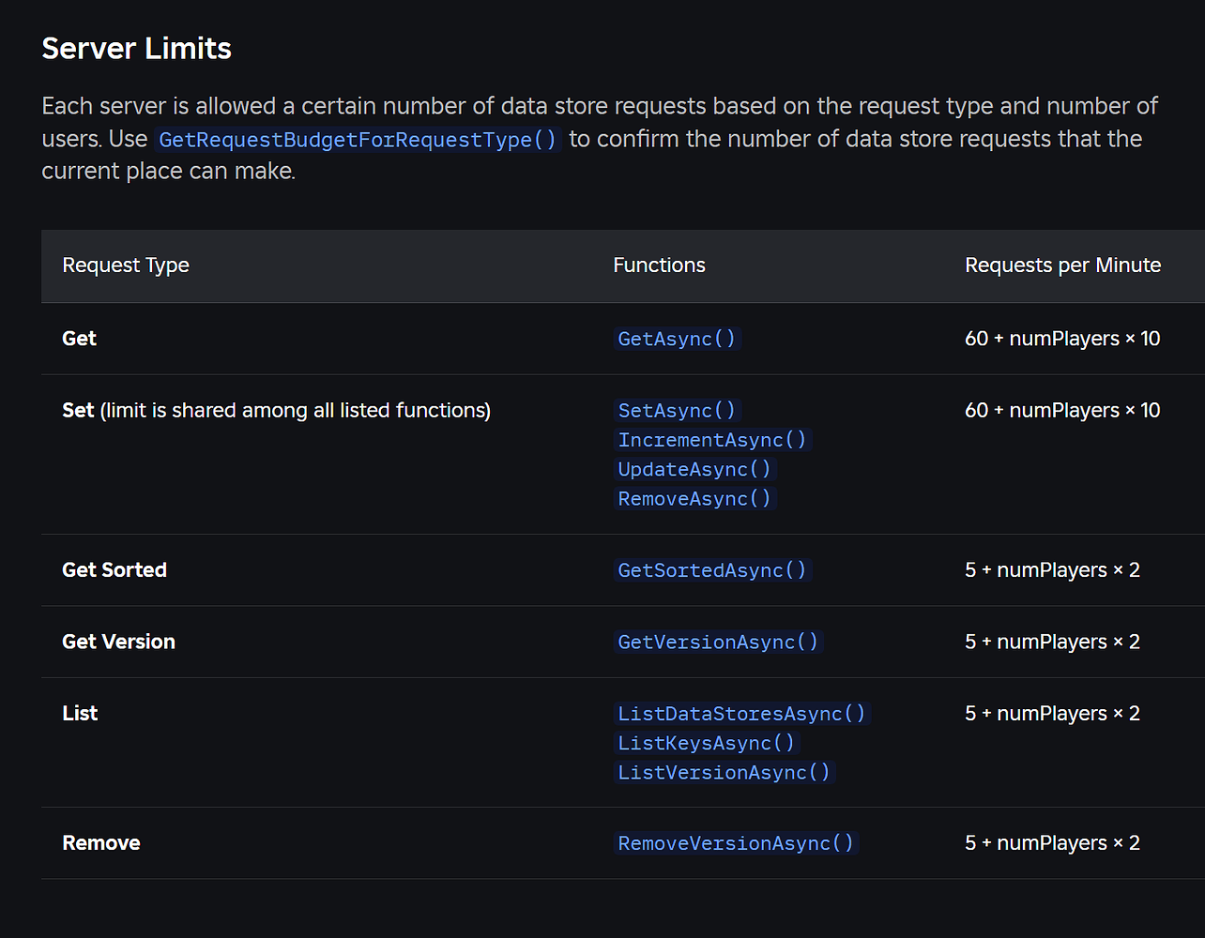Click the RemoveAsync() function link
1205x938 pixels.
pyautogui.click(x=694, y=498)
